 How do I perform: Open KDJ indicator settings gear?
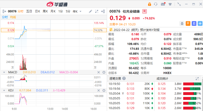point(104,90)
